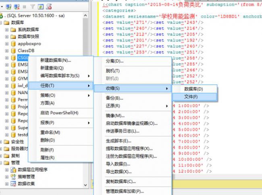Select the 数据收集 node icon

(x=13, y=184)
